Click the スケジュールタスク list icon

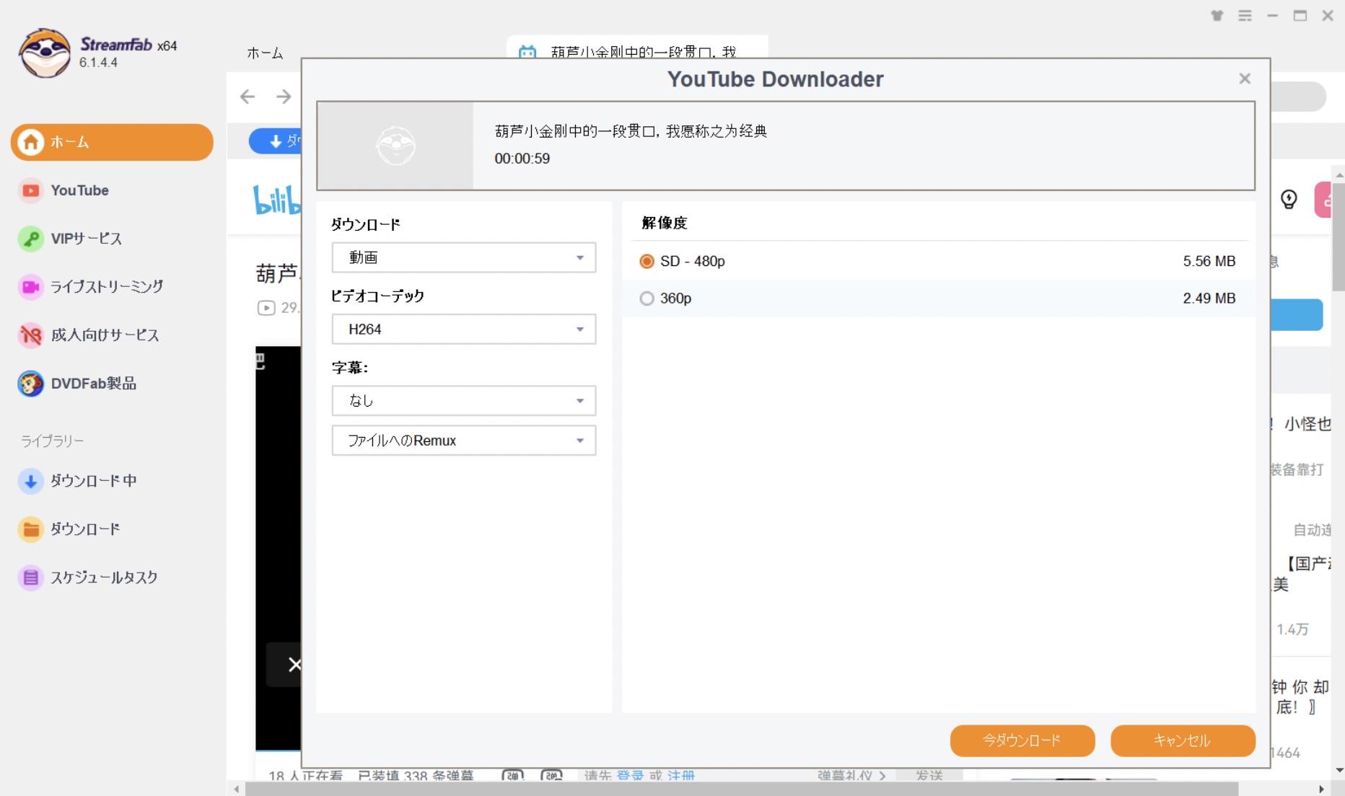click(30, 578)
